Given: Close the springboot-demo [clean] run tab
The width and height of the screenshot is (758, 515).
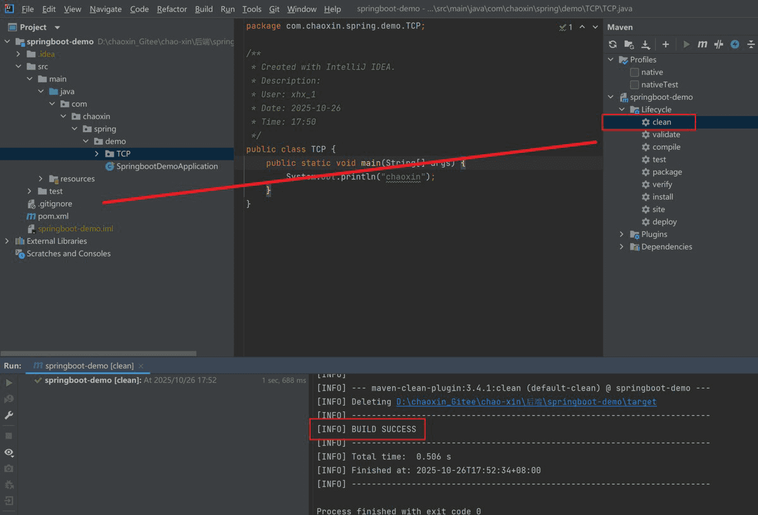Looking at the screenshot, I should tap(141, 366).
